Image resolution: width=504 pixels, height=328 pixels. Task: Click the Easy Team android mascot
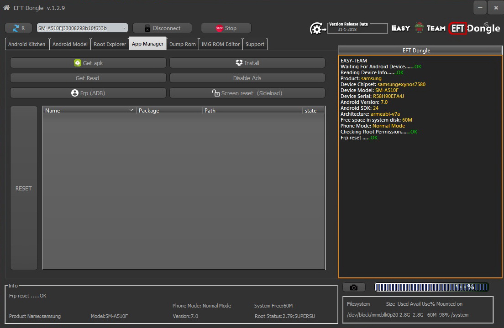tap(419, 28)
